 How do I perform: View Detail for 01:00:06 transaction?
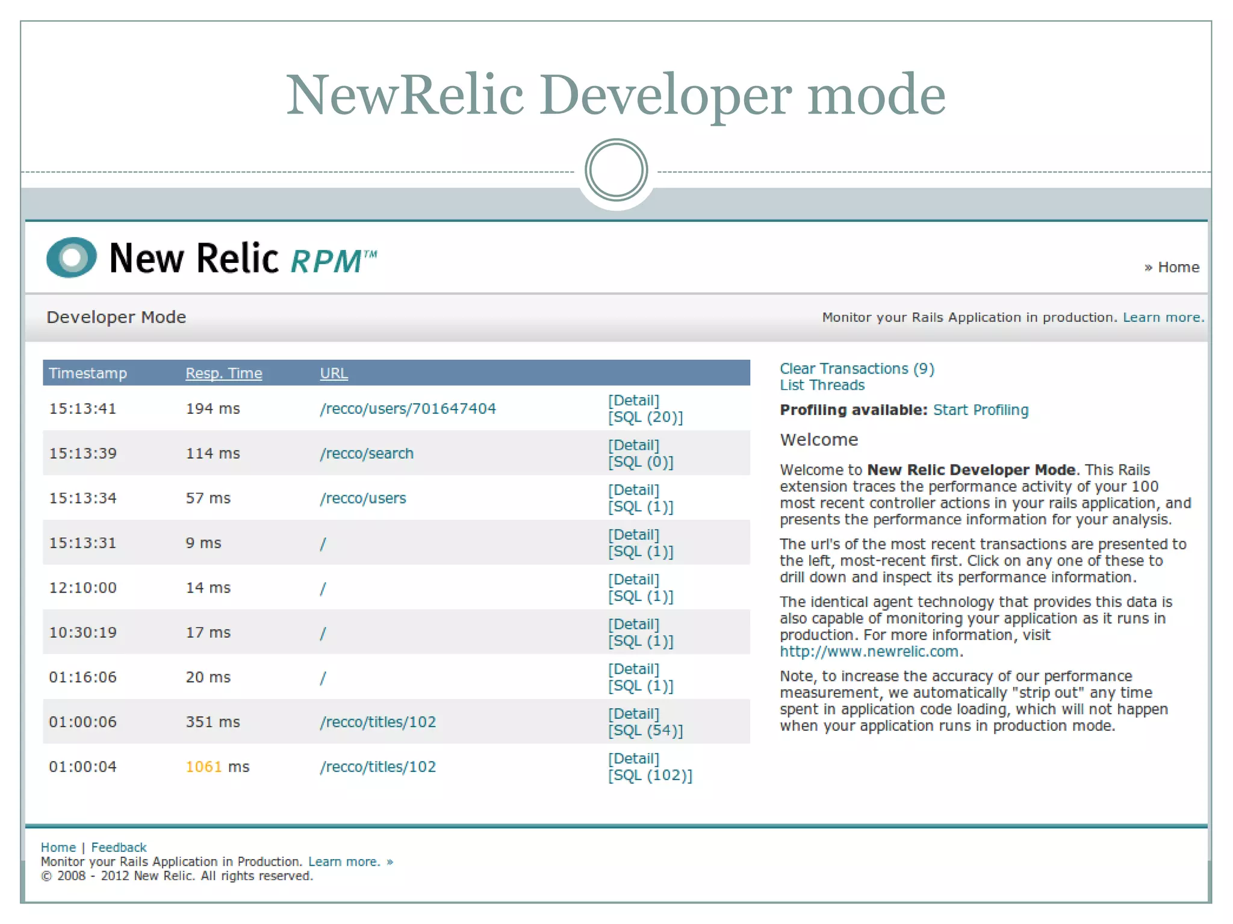pyautogui.click(x=633, y=713)
